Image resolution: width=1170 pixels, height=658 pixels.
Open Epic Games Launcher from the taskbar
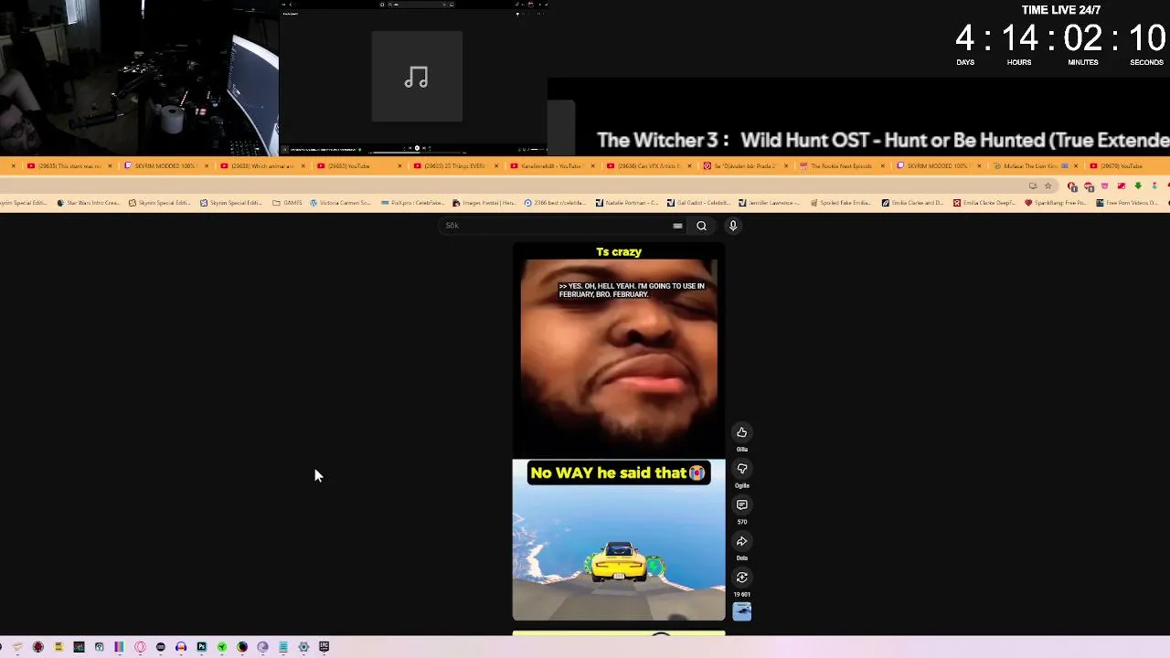point(324,647)
